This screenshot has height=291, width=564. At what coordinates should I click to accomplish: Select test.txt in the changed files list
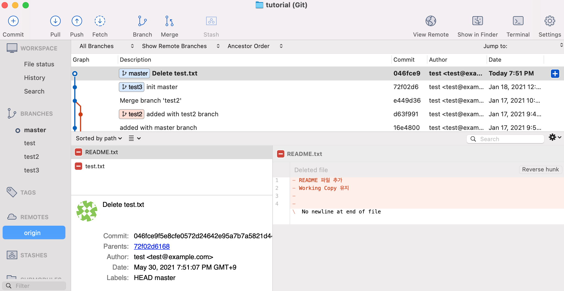pyautogui.click(x=95, y=166)
